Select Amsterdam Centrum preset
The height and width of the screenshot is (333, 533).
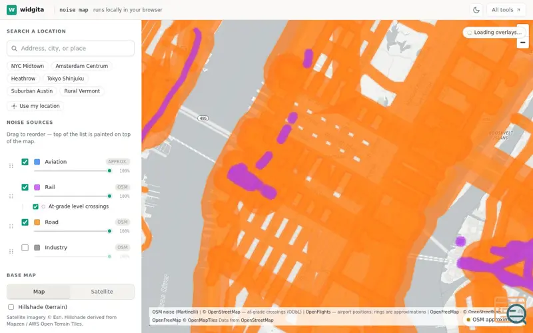[81, 66]
